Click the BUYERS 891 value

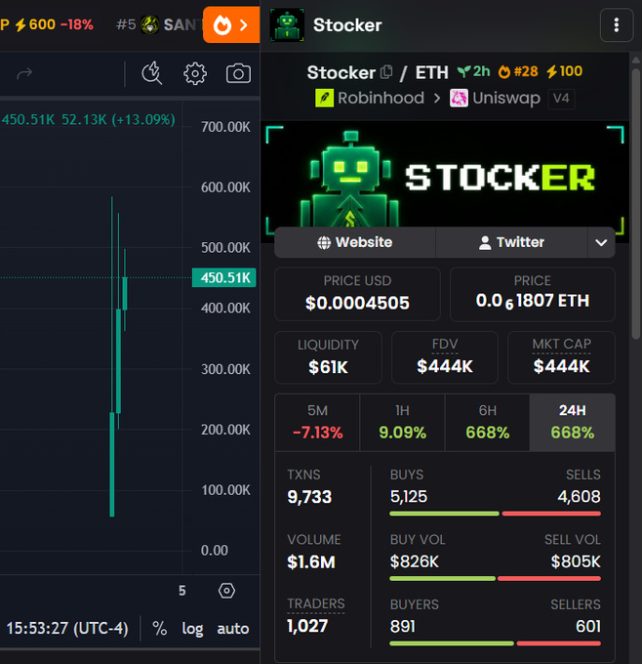point(402,626)
